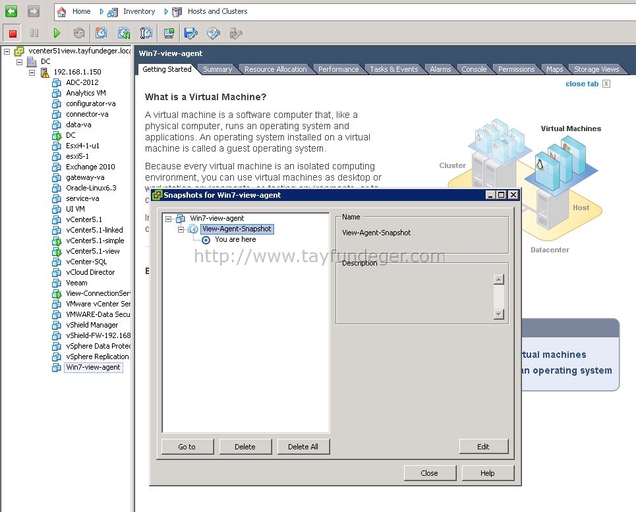Click Help in the Snapshots dialog
The height and width of the screenshot is (512, 636).
[488, 473]
